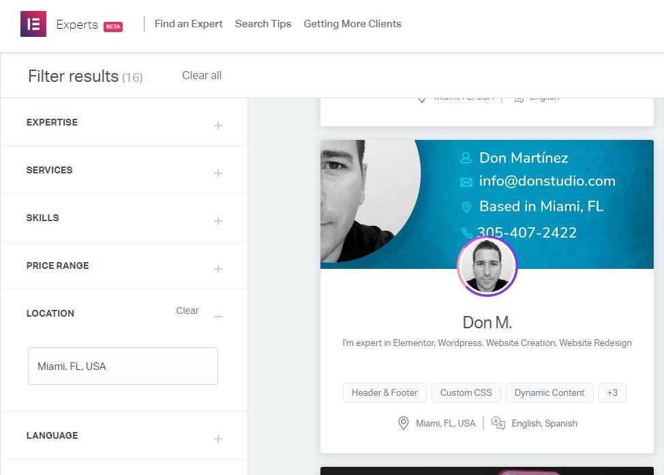This screenshot has height=475, width=664.
Task: Clear all filters
Action: [x=202, y=76]
